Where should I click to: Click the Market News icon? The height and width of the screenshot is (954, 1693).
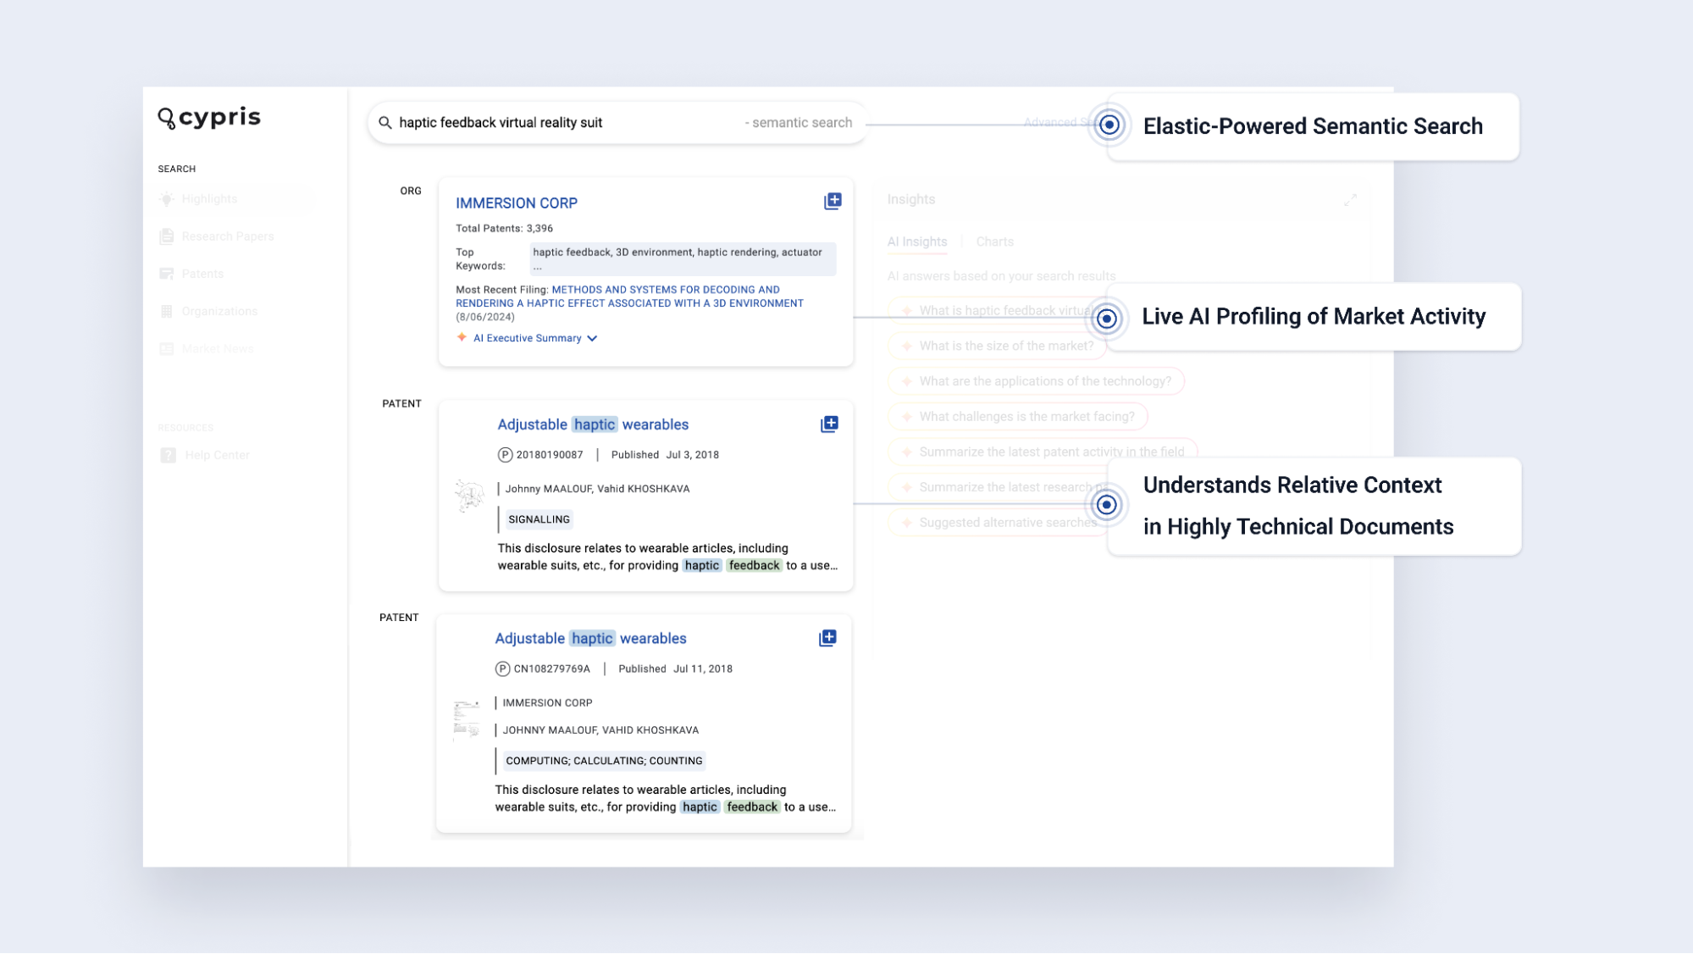(x=167, y=348)
